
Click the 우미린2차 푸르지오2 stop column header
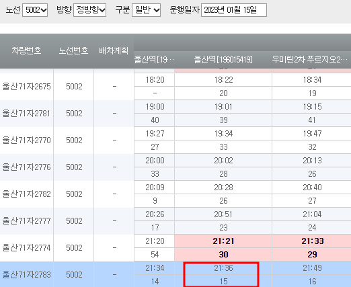coord(311,60)
